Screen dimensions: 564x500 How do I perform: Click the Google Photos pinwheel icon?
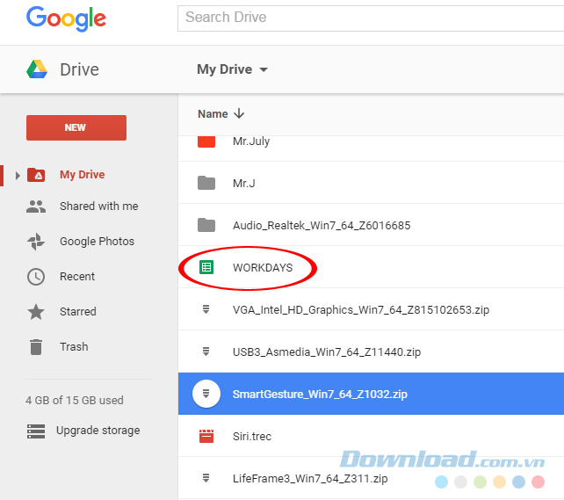tap(36, 242)
